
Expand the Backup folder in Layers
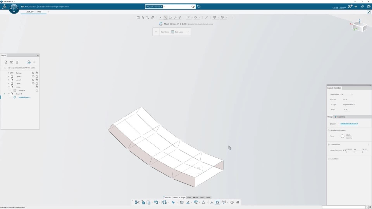(9, 73)
